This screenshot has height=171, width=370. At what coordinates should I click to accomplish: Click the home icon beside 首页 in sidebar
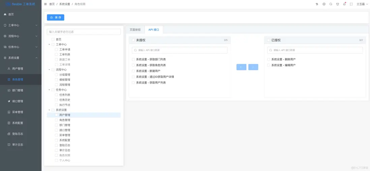pos(5,14)
